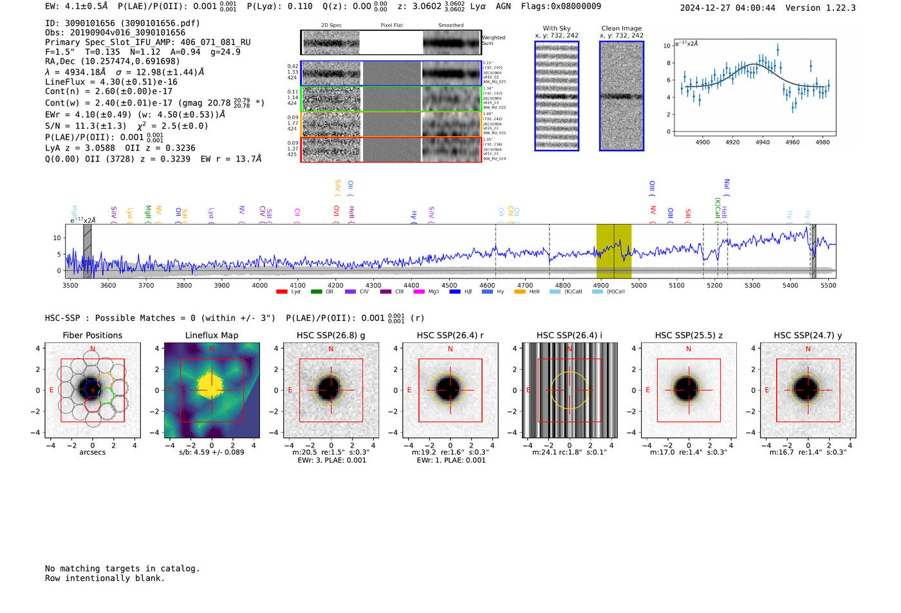Click the Lyα red legend swatch
The width and height of the screenshot is (901, 613).
[281, 291]
